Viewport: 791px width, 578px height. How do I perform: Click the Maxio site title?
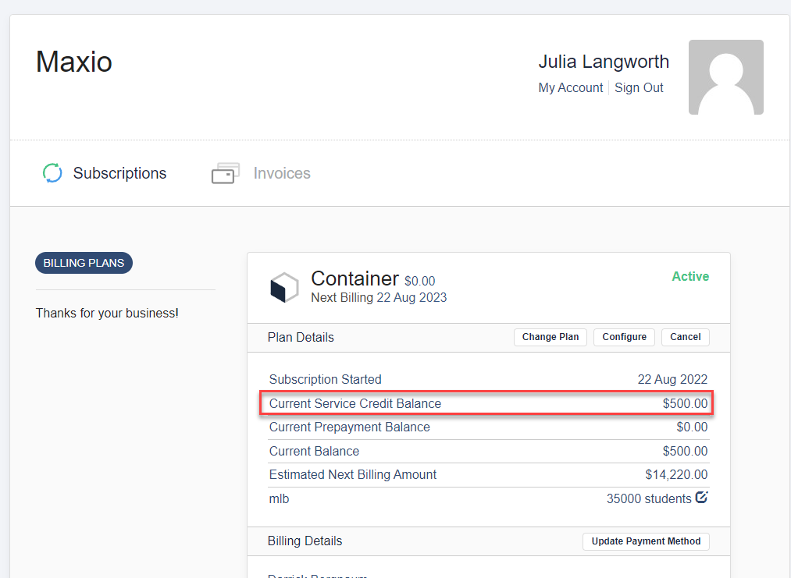click(x=74, y=62)
